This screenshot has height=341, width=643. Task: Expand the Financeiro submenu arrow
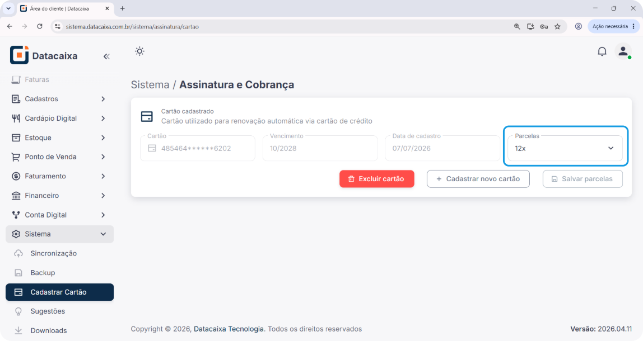[x=103, y=195]
